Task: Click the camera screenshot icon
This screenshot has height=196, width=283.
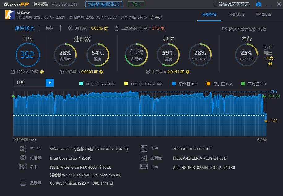Action: pyautogui.click(x=259, y=4)
